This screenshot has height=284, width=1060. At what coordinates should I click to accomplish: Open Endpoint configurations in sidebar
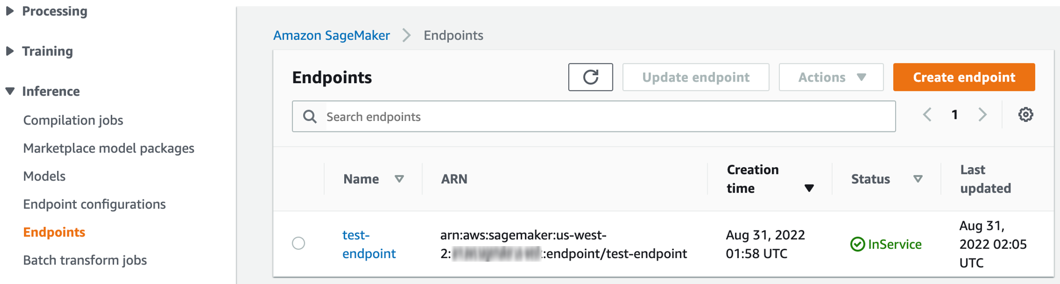point(94,204)
